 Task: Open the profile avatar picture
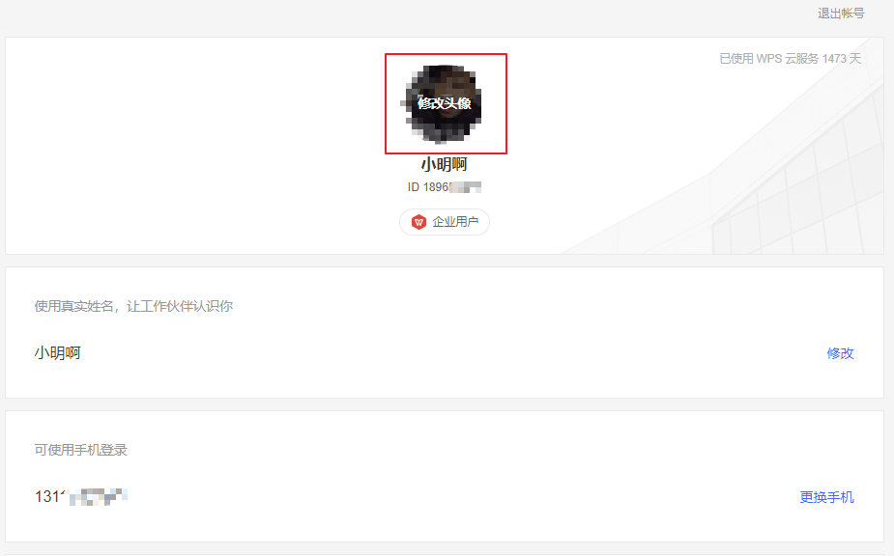point(445,103)
